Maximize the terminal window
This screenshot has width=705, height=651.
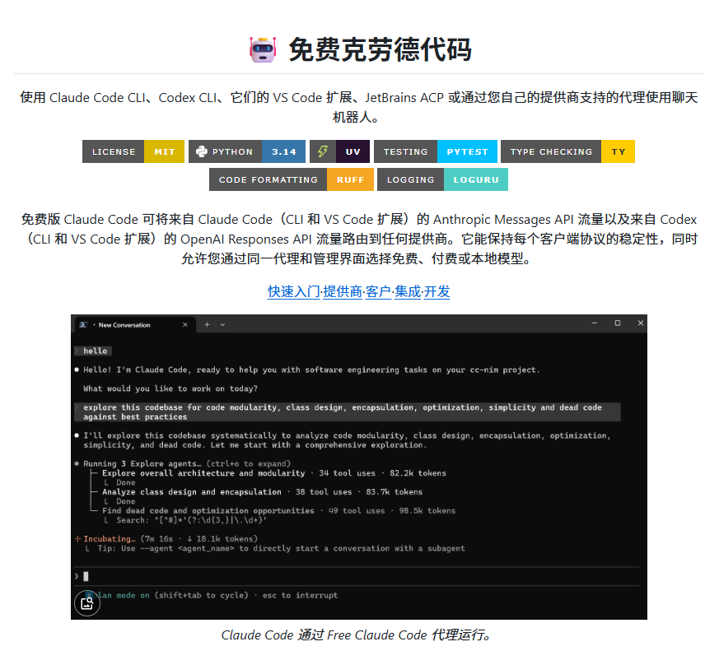click(x=618, y=323)
